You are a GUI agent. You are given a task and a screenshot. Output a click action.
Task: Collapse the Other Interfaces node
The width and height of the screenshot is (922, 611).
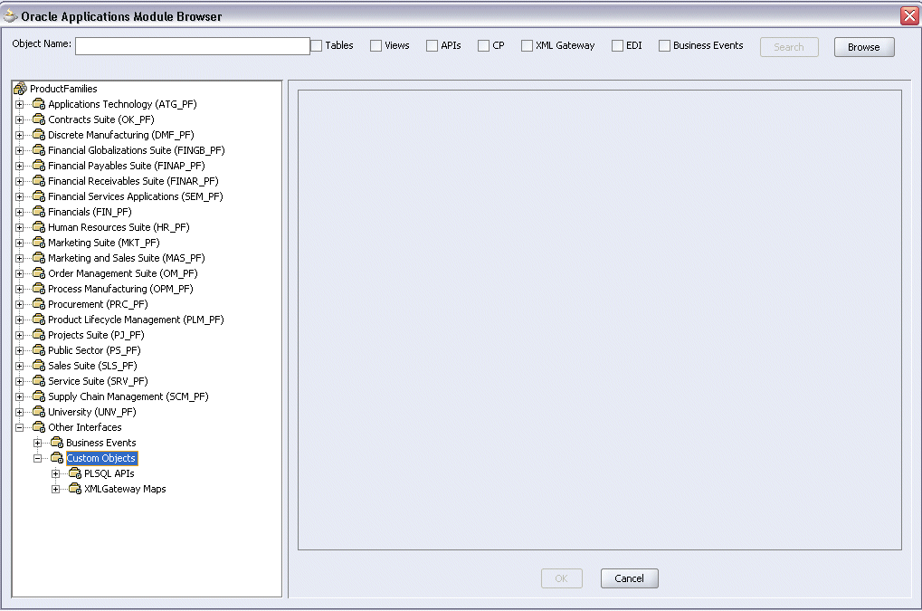(19, 427)
